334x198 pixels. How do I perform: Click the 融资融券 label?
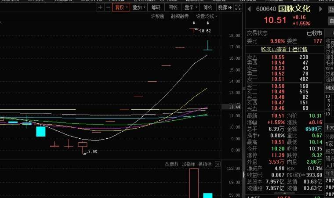coord(180,16)
